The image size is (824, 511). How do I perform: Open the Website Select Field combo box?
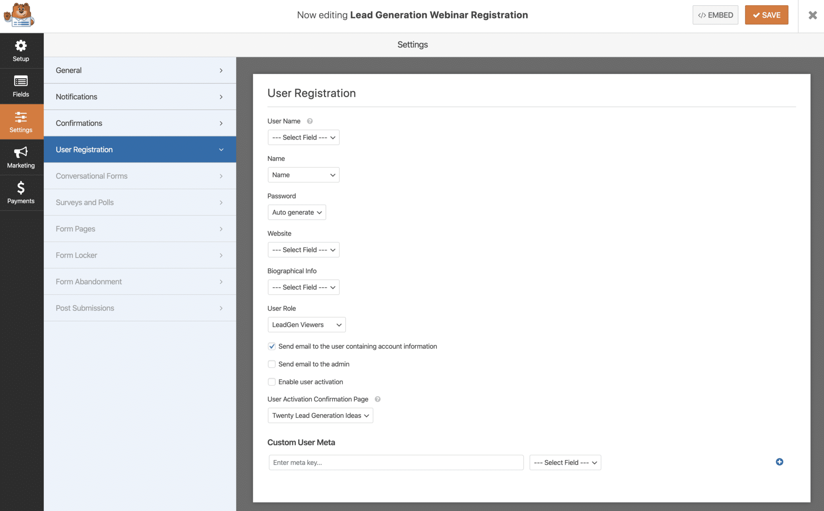point(303,249)
